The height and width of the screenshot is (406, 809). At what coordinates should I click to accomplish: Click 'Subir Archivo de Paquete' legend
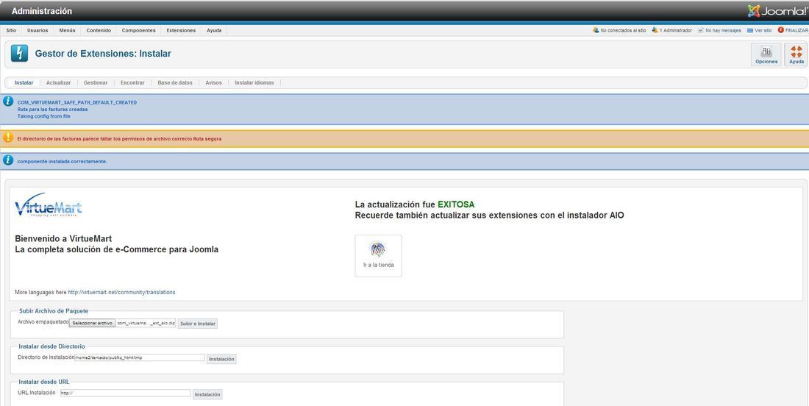pos(54,311)
